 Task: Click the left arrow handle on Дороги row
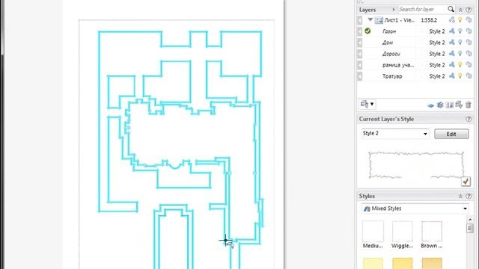[360, 54]
